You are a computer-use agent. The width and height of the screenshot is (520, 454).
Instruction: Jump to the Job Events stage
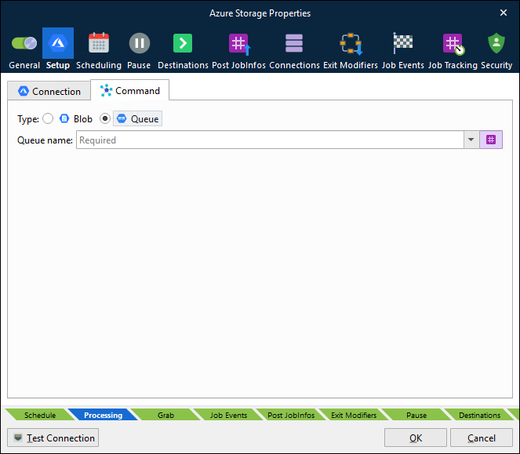228,415
